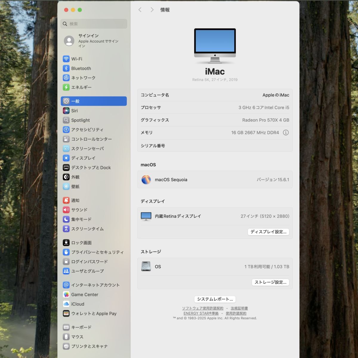Open デスクトップとDock settings
The width and height of the screenshot is (358, 358).
point(94,168)
